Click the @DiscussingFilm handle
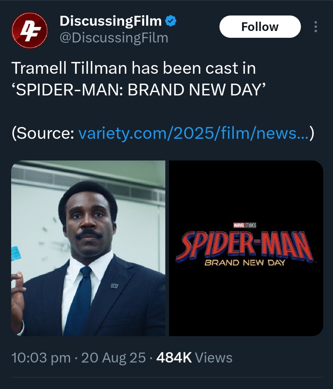The width and height of the screenshot is (333, 389). pos(114,38)
